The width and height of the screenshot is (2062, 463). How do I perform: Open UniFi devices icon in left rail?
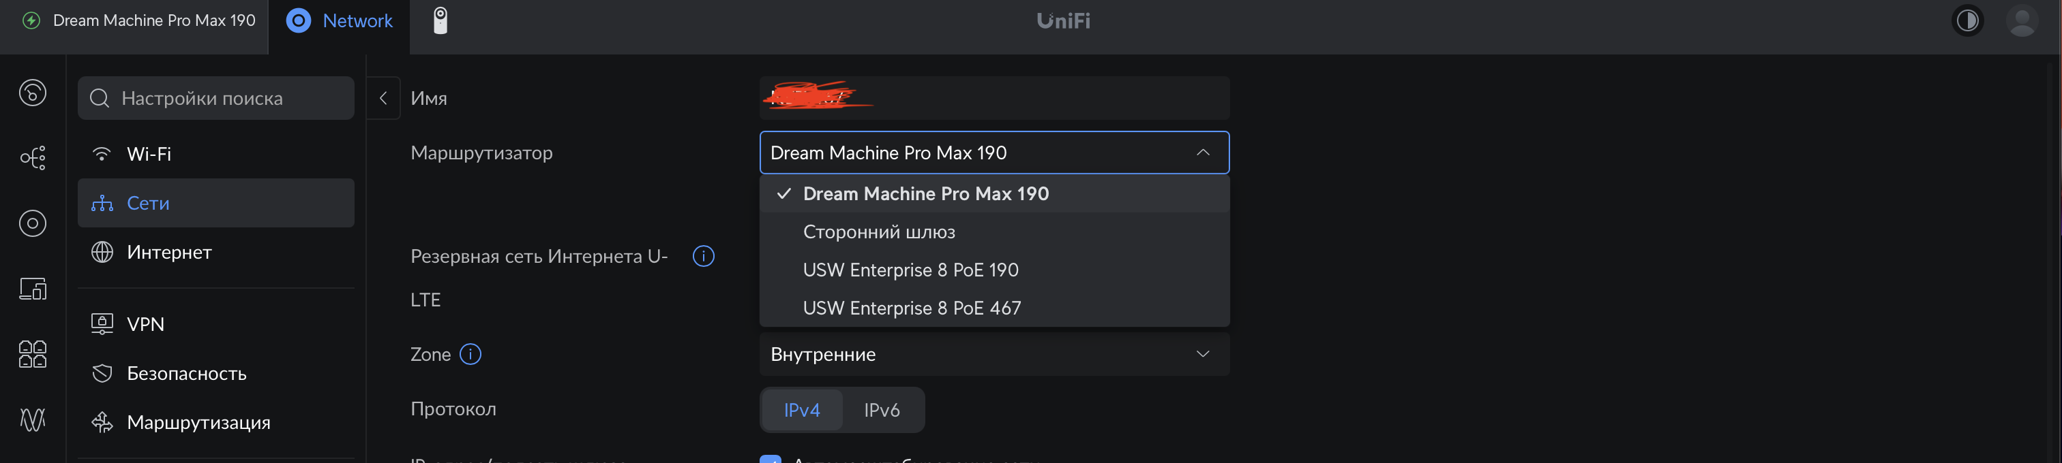[x=33, y=223]
